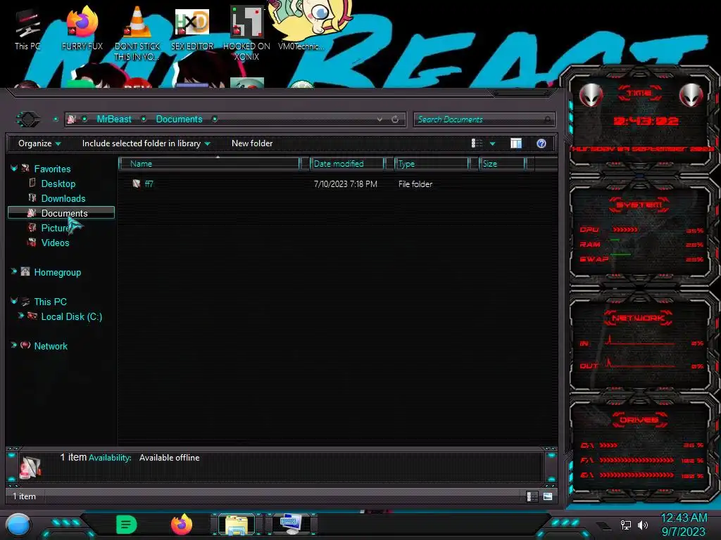The image size is (721, 540).
Task: Expand the arrow after Documents breadcrumb
Action: (215, 120)
